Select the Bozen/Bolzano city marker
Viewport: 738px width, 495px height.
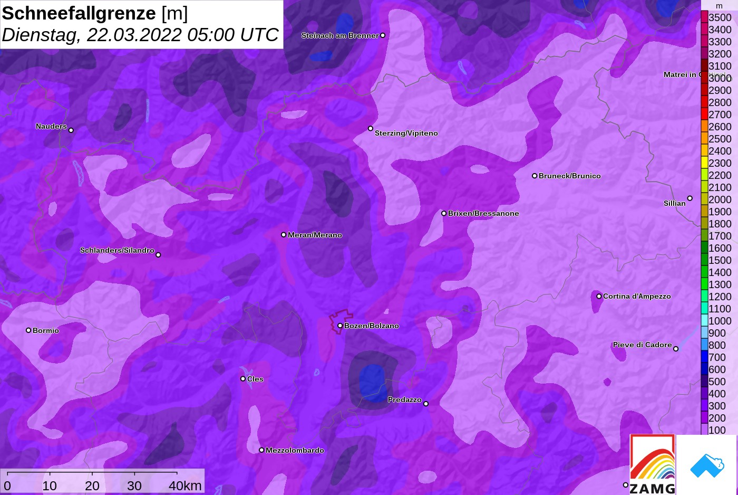(x=340, y=326)
